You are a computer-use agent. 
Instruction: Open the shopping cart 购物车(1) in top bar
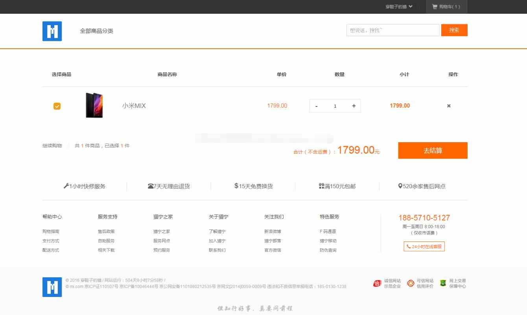point(446,7)
